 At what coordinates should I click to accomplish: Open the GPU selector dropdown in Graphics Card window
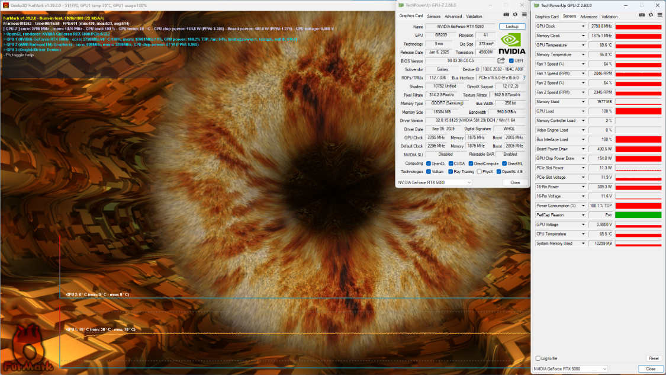[x=435, y=182]
